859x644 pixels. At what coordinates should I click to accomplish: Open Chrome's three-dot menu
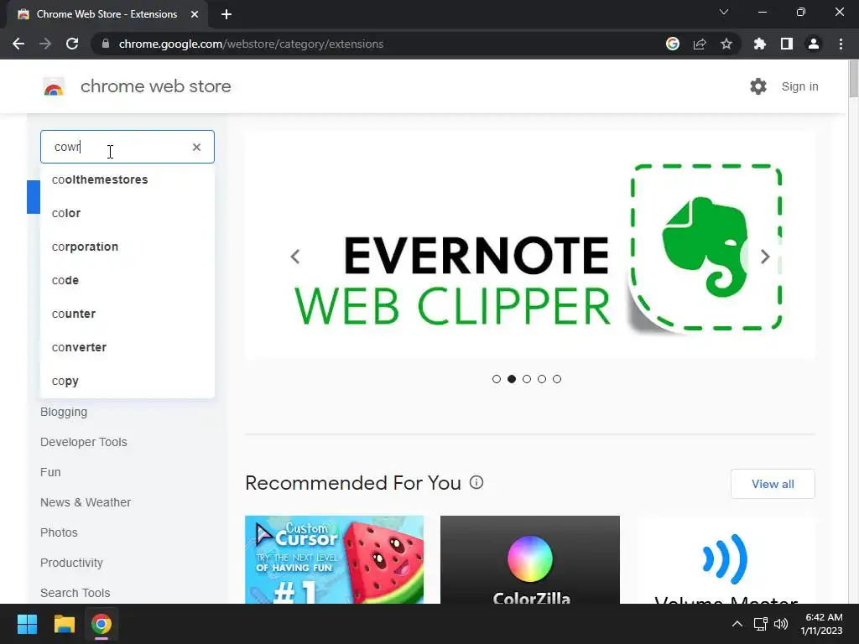point(841,44)
